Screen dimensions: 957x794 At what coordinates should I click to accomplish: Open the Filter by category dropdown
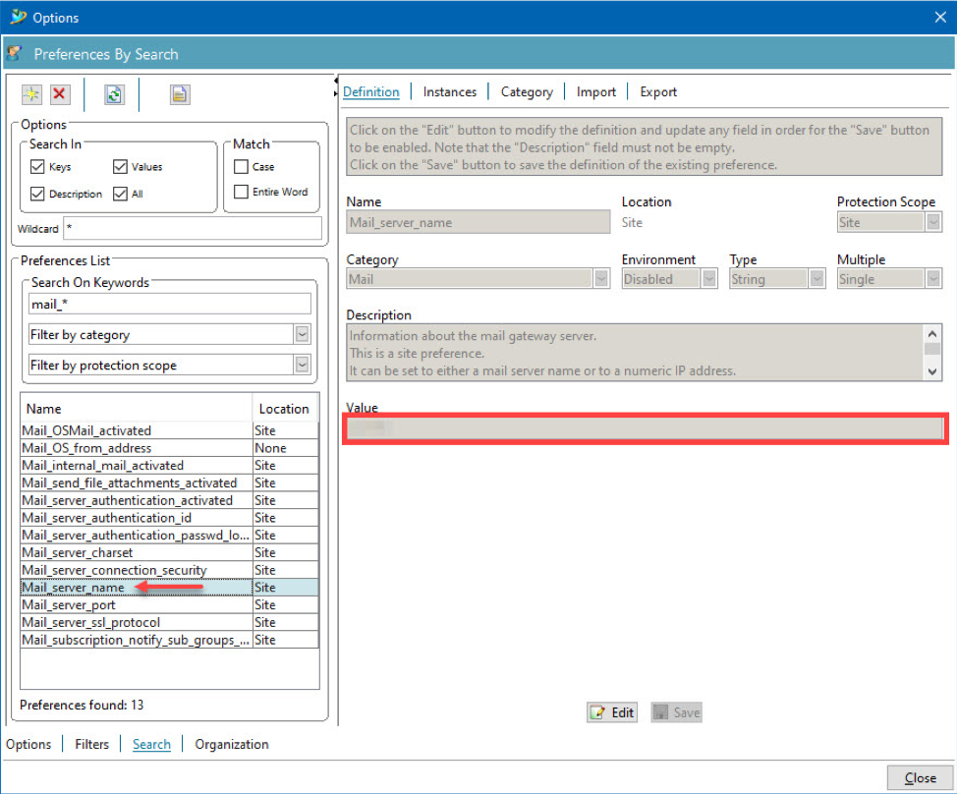303,334
